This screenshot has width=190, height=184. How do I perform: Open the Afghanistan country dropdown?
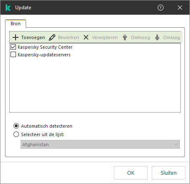(x=100, y=145)
